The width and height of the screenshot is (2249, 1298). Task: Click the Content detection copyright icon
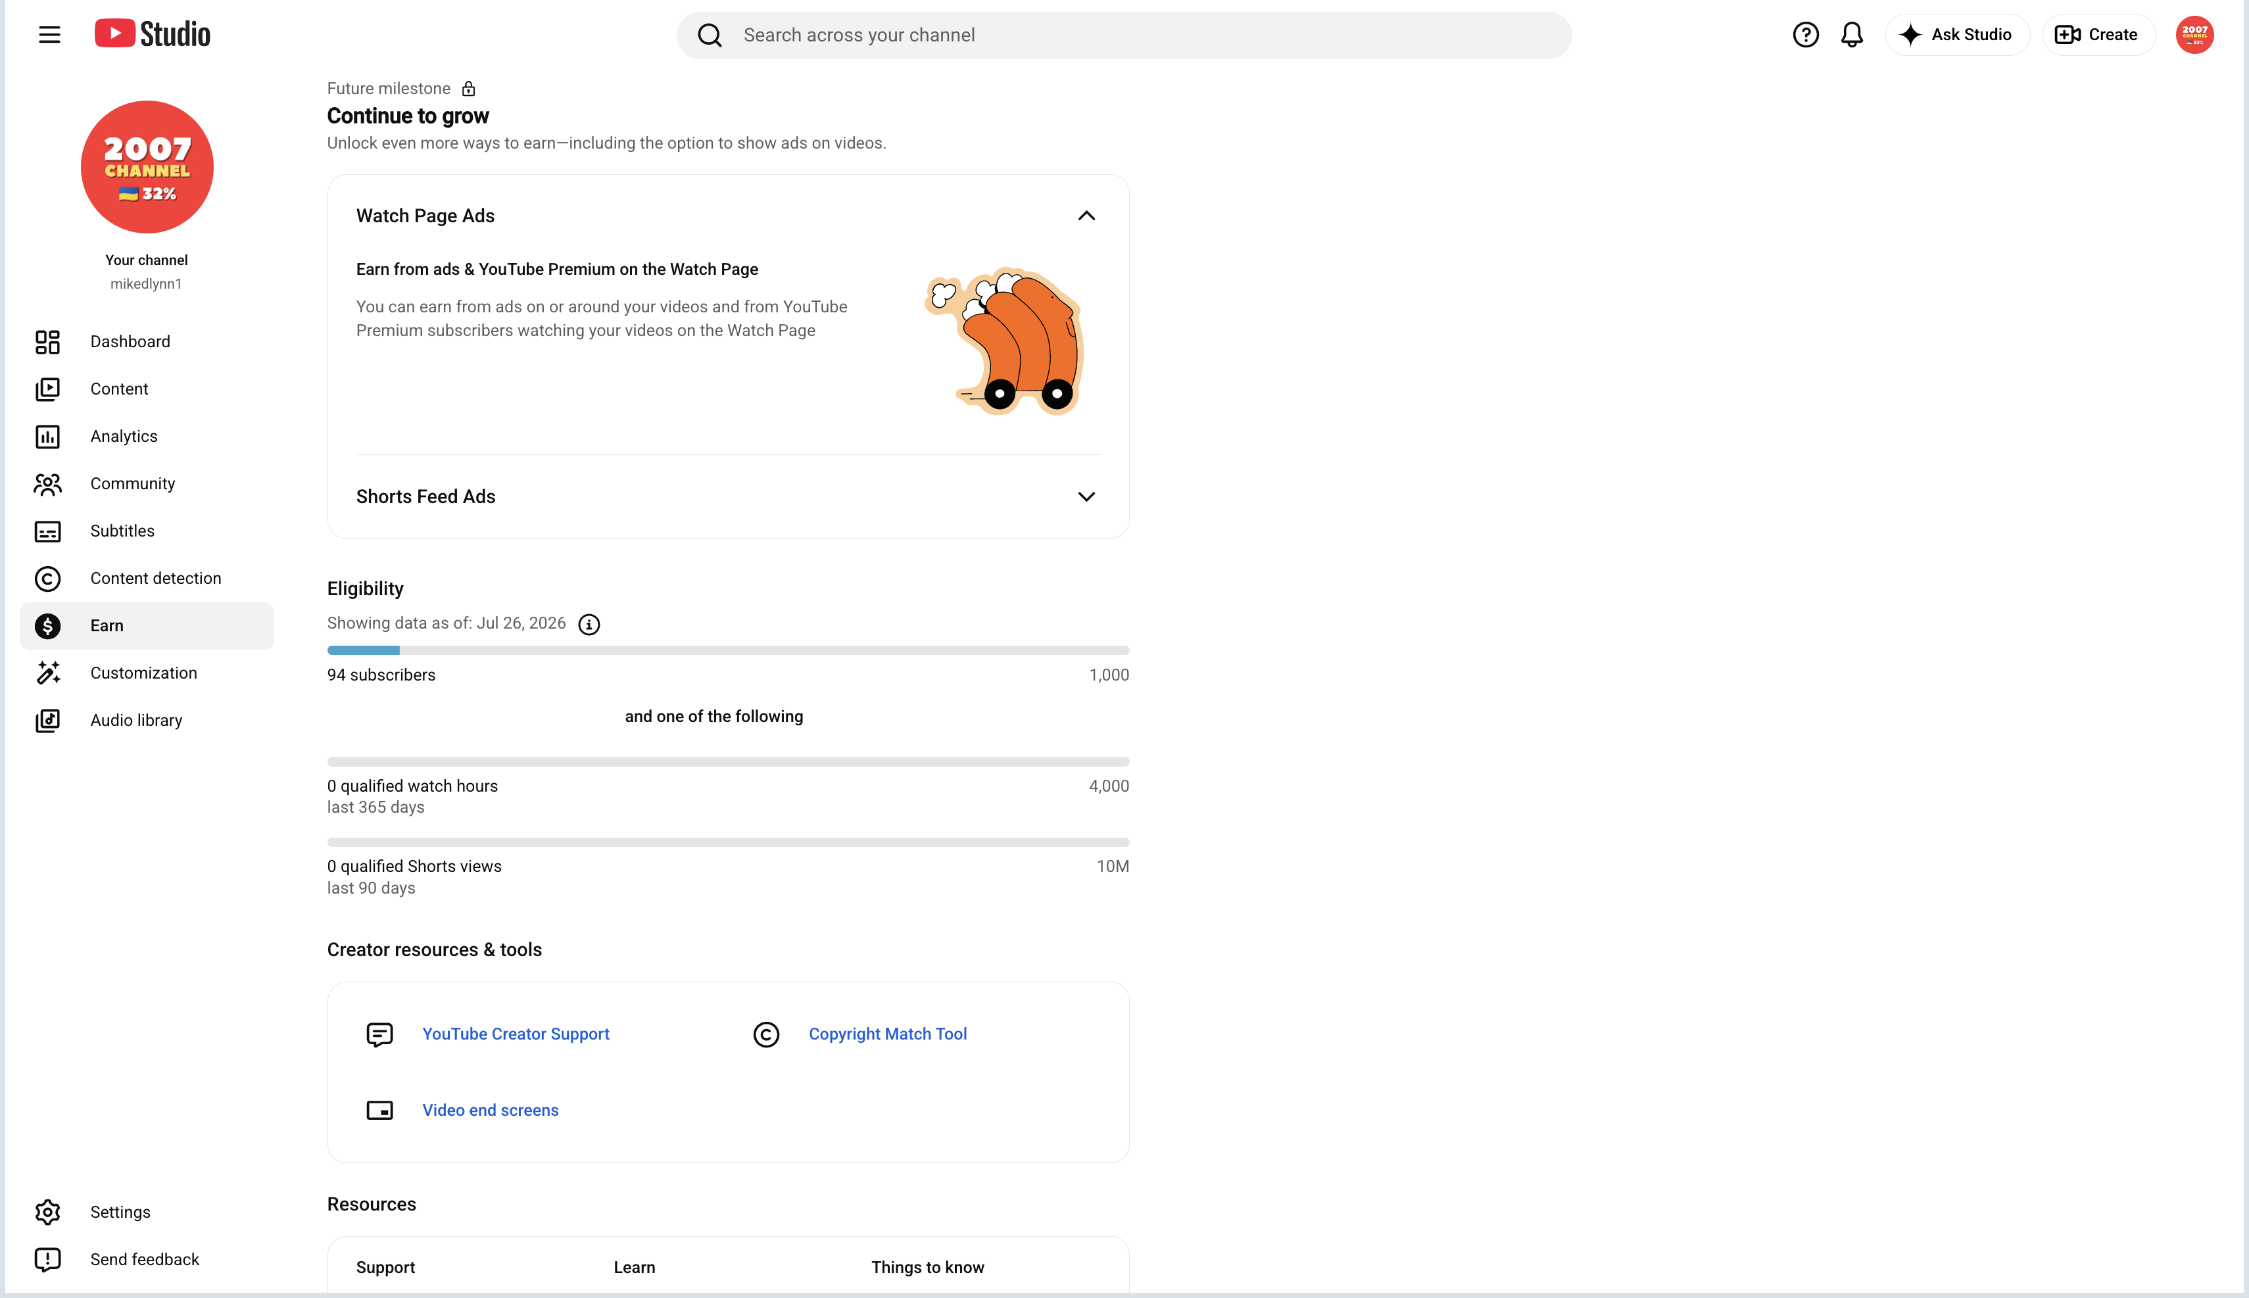(47, 579)
